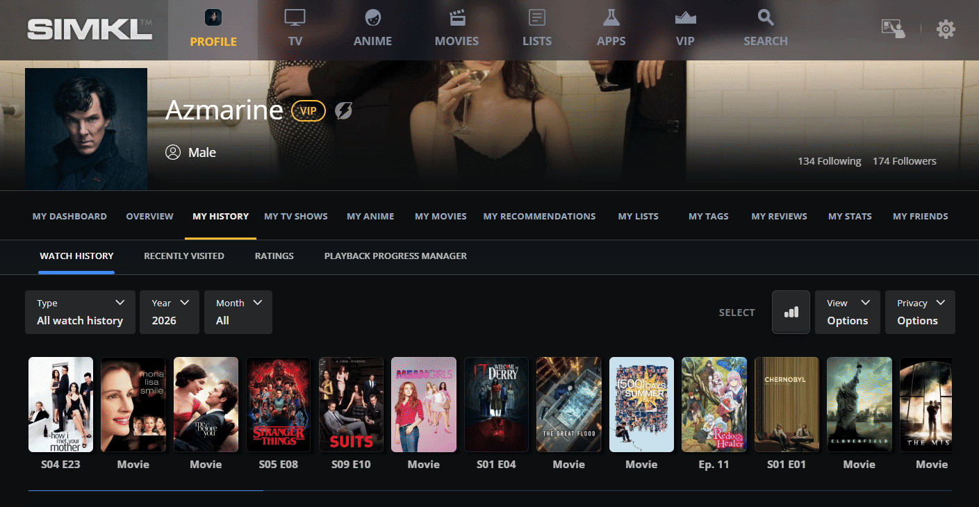979x507 pixels.
Task: Click the SELECT button
Action: [737, 313]
